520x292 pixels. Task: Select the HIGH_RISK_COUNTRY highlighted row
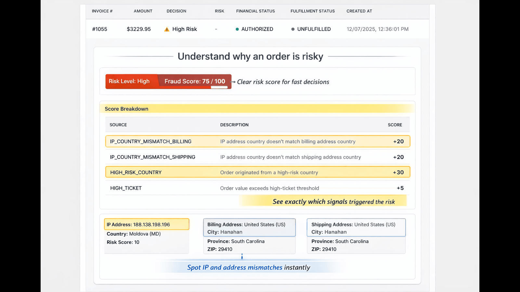click(x=258, y=172)
